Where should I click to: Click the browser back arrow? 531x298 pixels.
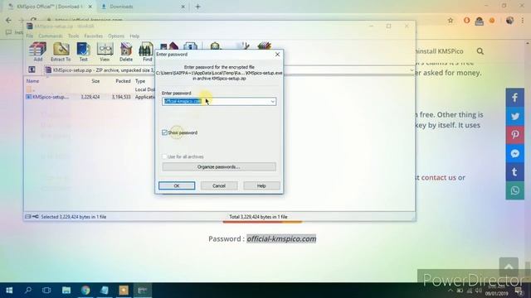point(9,20)
